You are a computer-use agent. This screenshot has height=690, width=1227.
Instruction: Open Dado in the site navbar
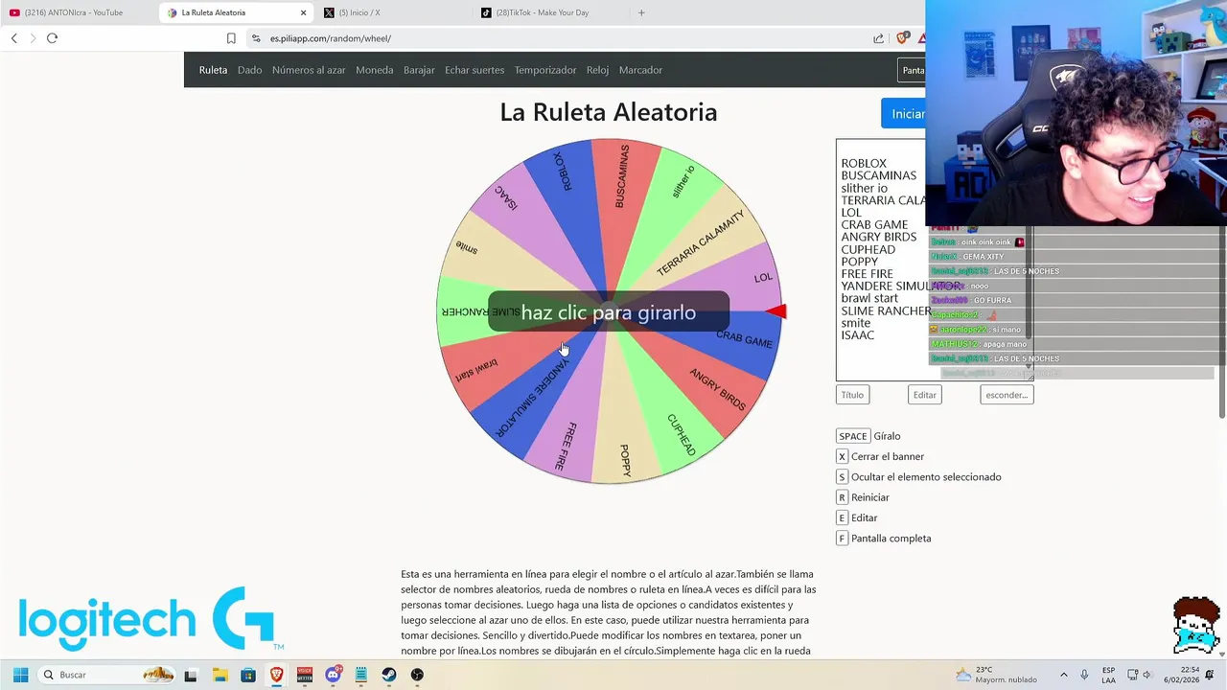(x=249, y=70)
